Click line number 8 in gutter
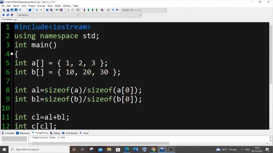This screenshot has height=153, width=273. (8, 90)
